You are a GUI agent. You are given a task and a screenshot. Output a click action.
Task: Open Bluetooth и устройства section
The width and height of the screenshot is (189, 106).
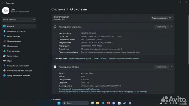(x=19, y=31)
